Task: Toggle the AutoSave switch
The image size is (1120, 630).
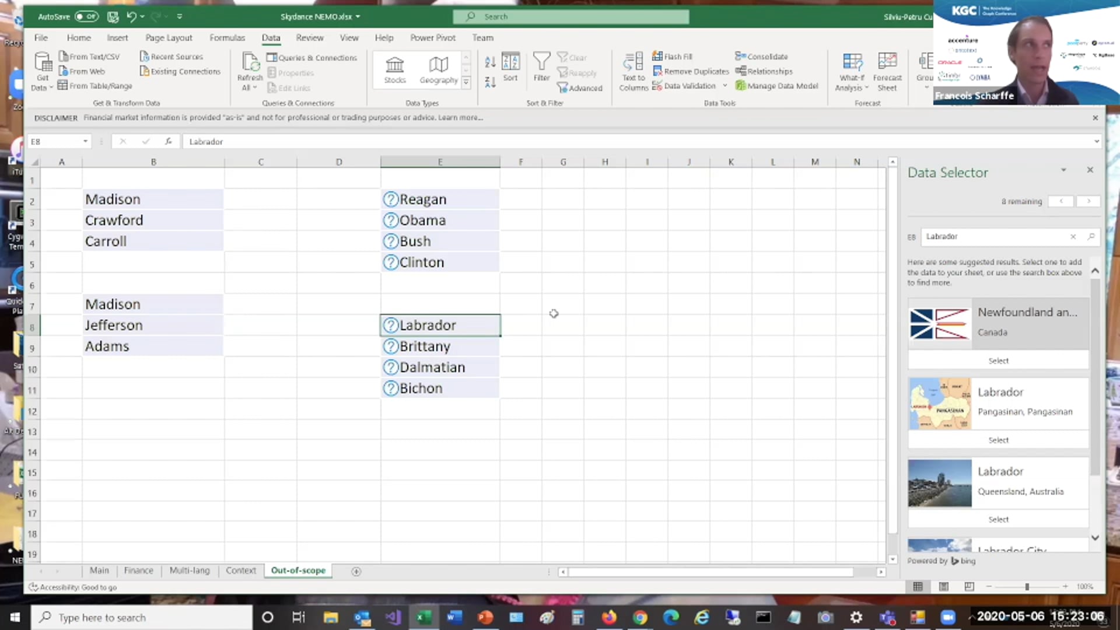Action: pos(86,16)
